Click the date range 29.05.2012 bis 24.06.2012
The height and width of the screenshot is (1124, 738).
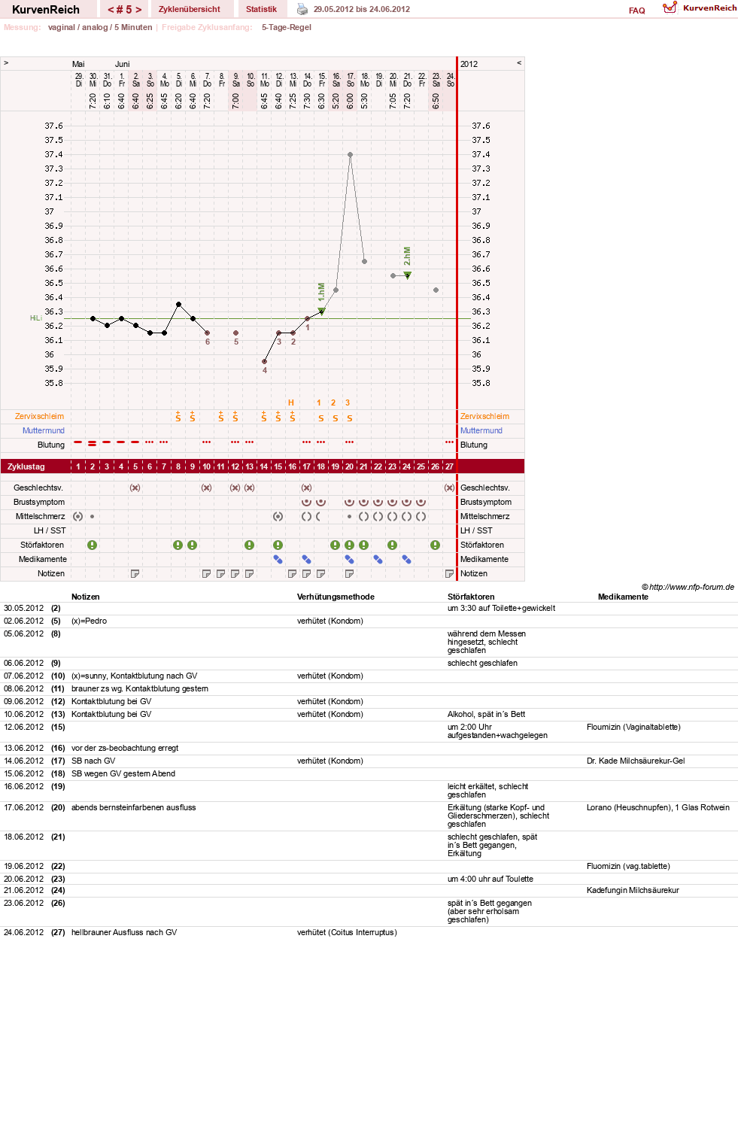[362, 9]
